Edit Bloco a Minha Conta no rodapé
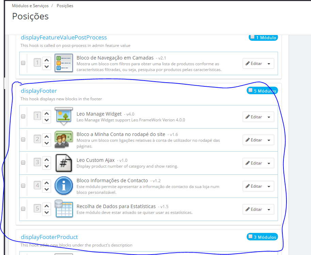 pyautogui.click(x=254, y=140)
